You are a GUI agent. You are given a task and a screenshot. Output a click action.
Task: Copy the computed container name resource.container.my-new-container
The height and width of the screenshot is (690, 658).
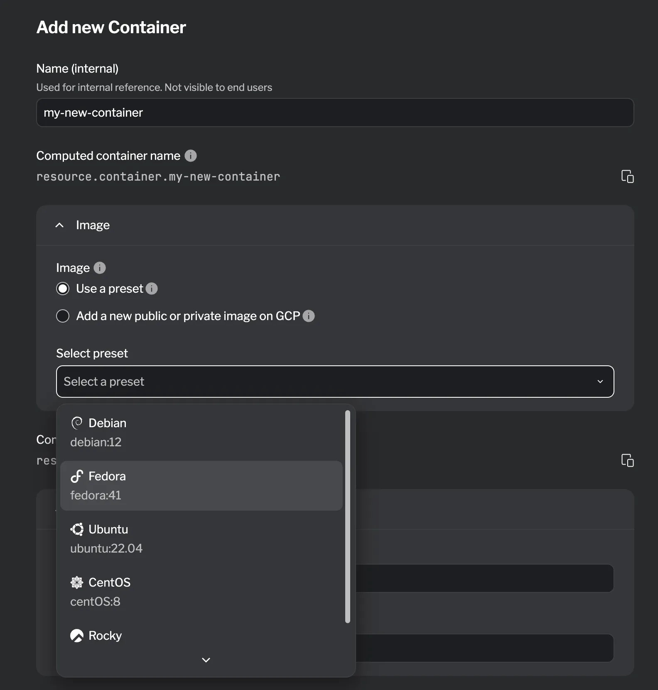[627, 176]
